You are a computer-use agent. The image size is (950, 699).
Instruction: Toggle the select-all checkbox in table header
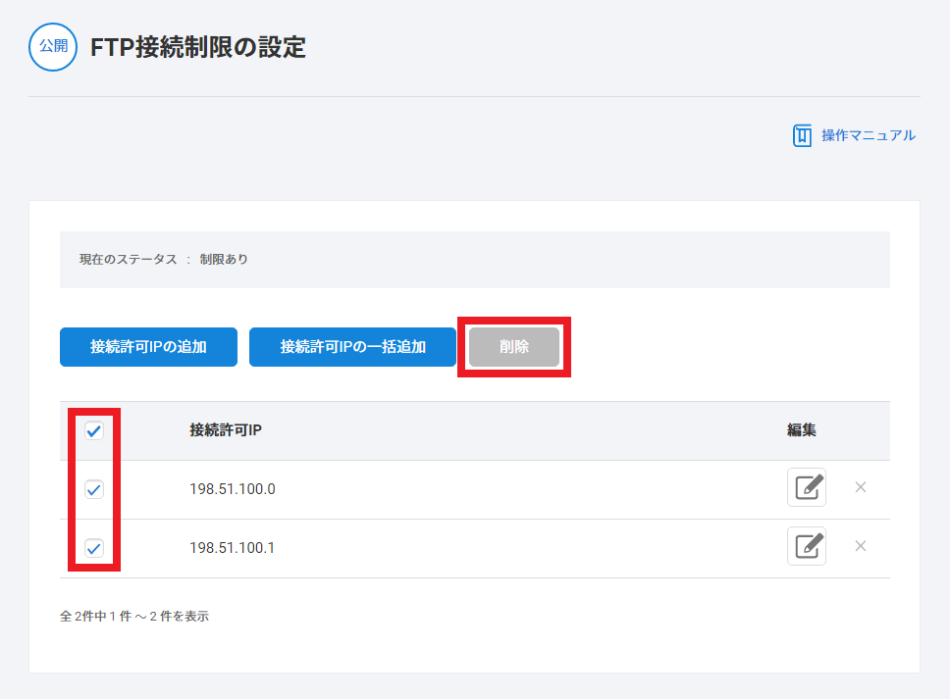[94, 430]
